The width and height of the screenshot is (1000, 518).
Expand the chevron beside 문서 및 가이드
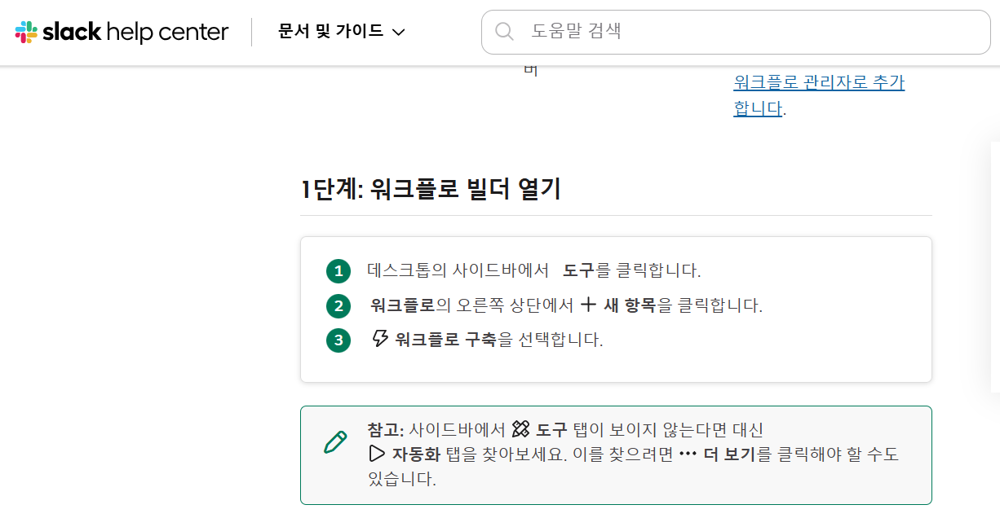point(399,33)
